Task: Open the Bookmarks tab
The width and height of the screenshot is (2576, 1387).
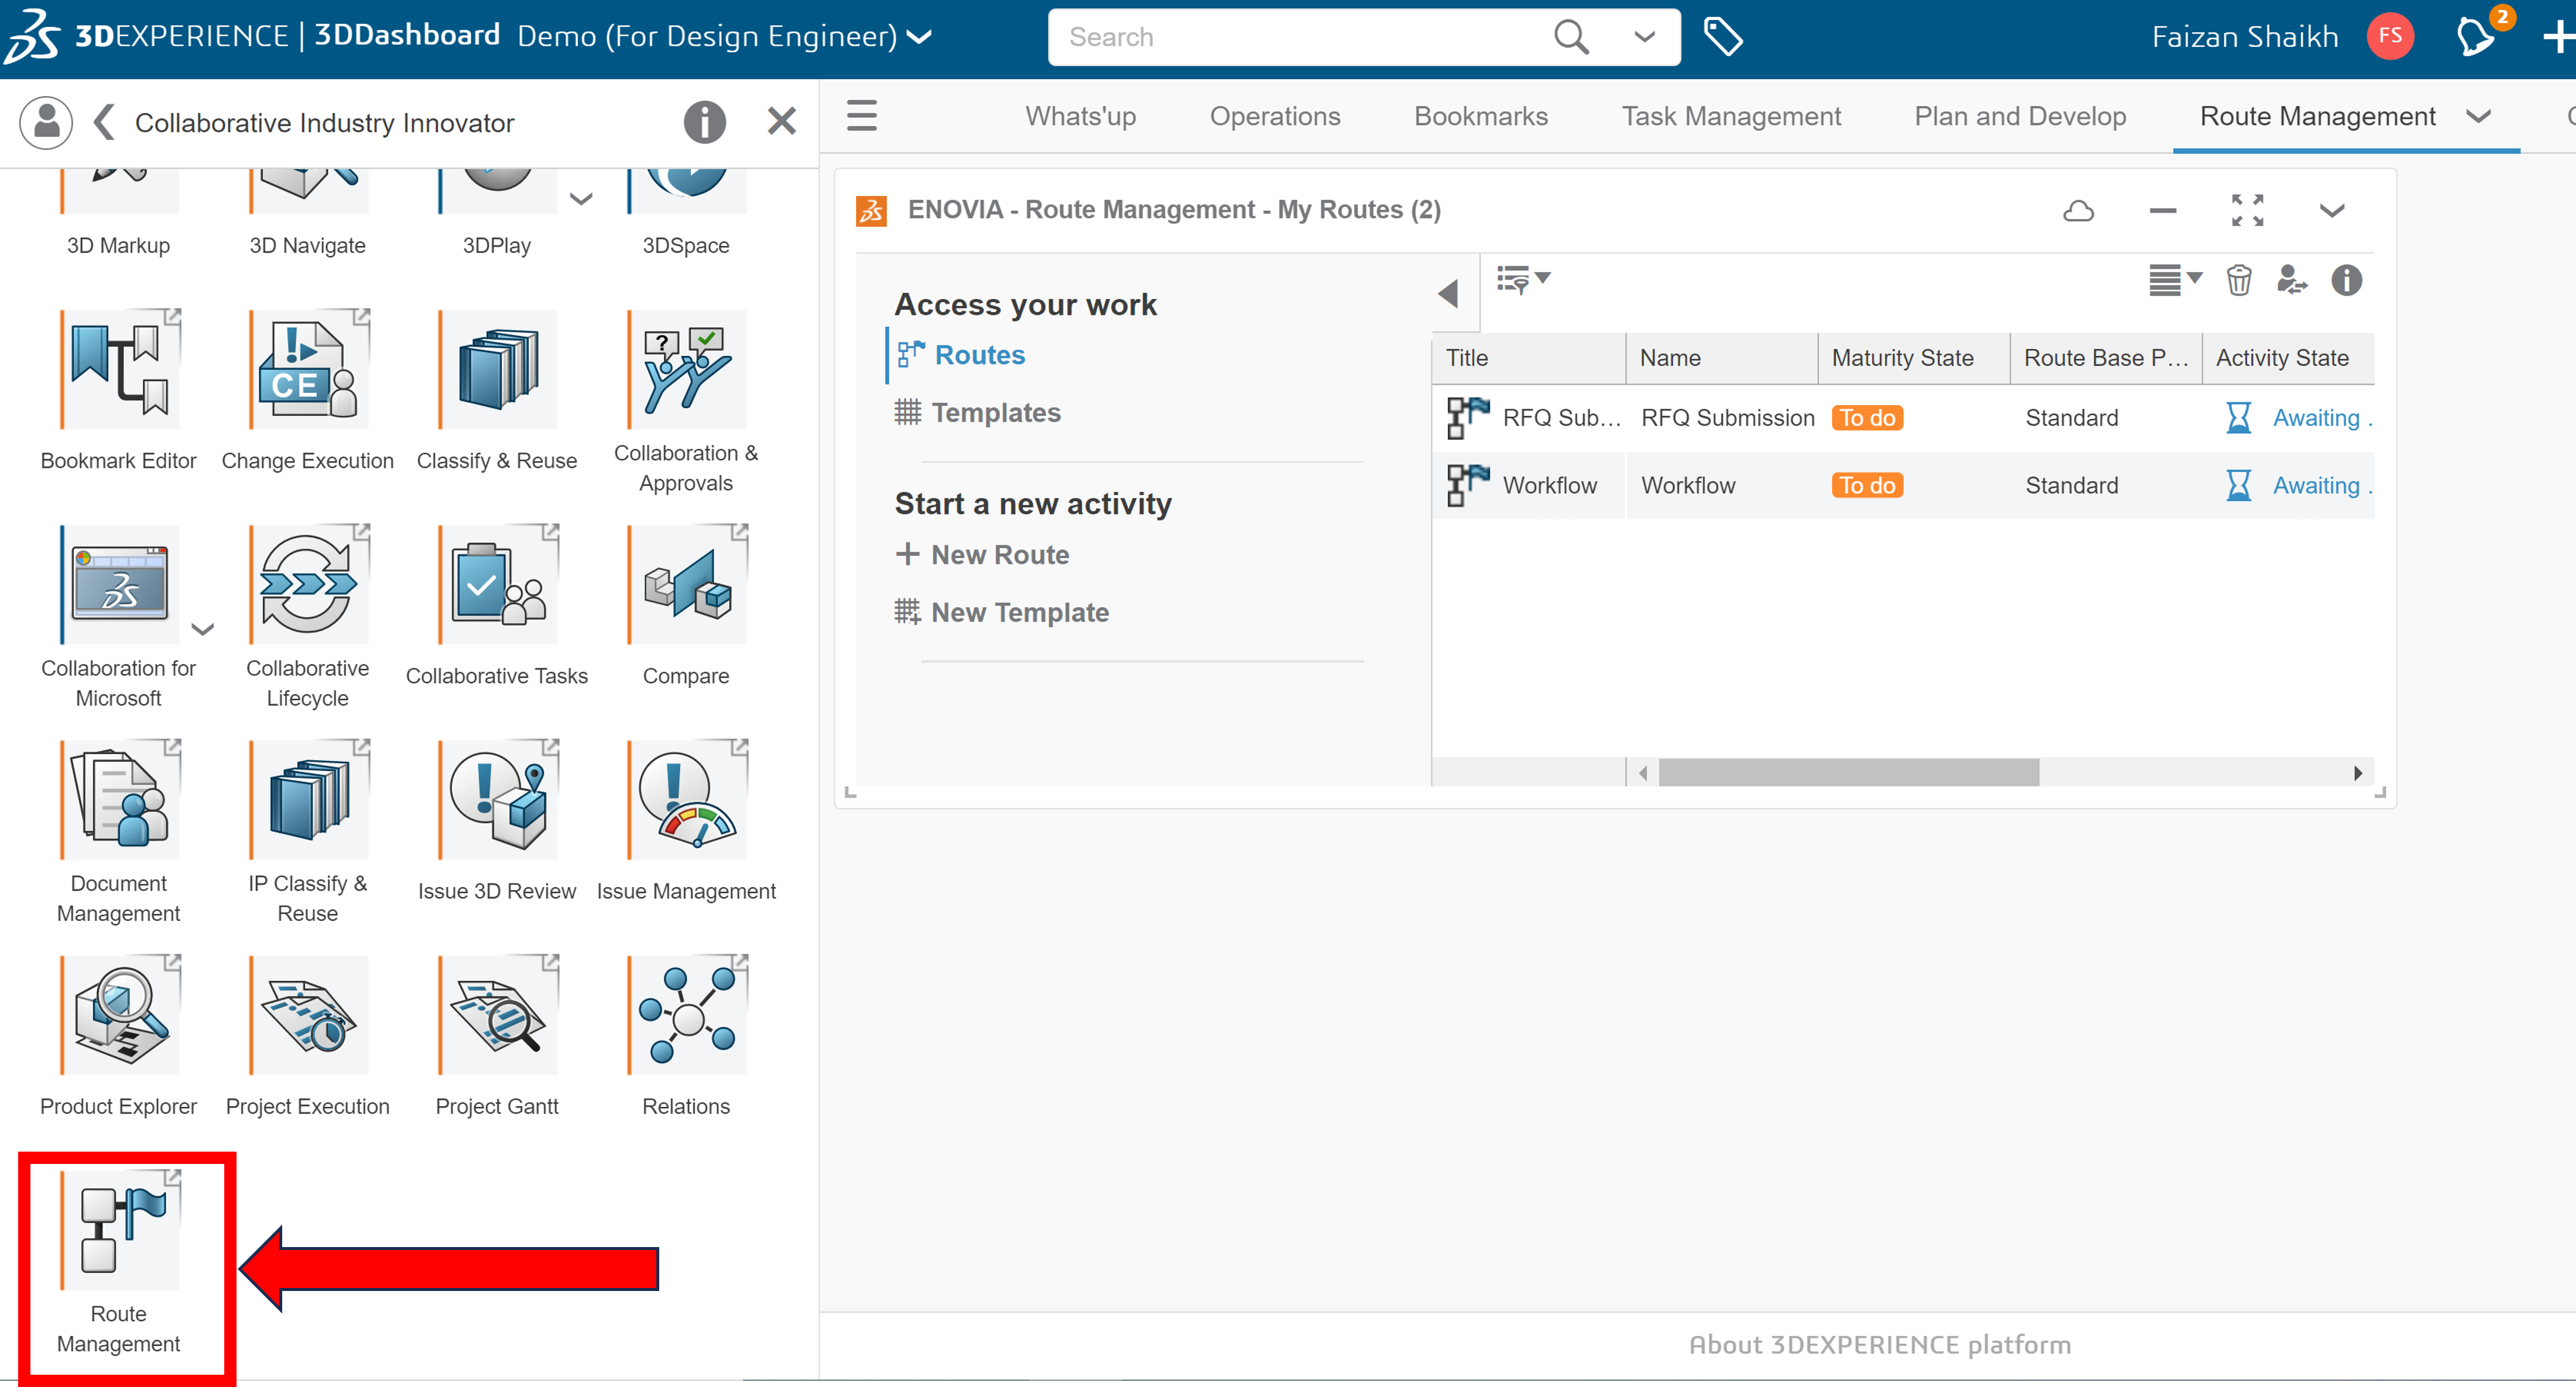Action: [x=1481, y=116]
